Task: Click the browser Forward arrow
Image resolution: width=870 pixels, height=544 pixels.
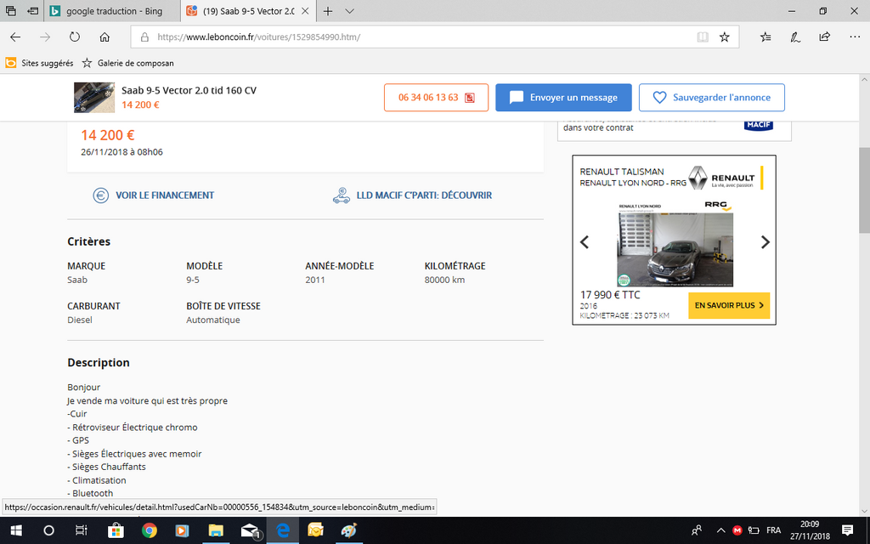Action: pos(45,37)
